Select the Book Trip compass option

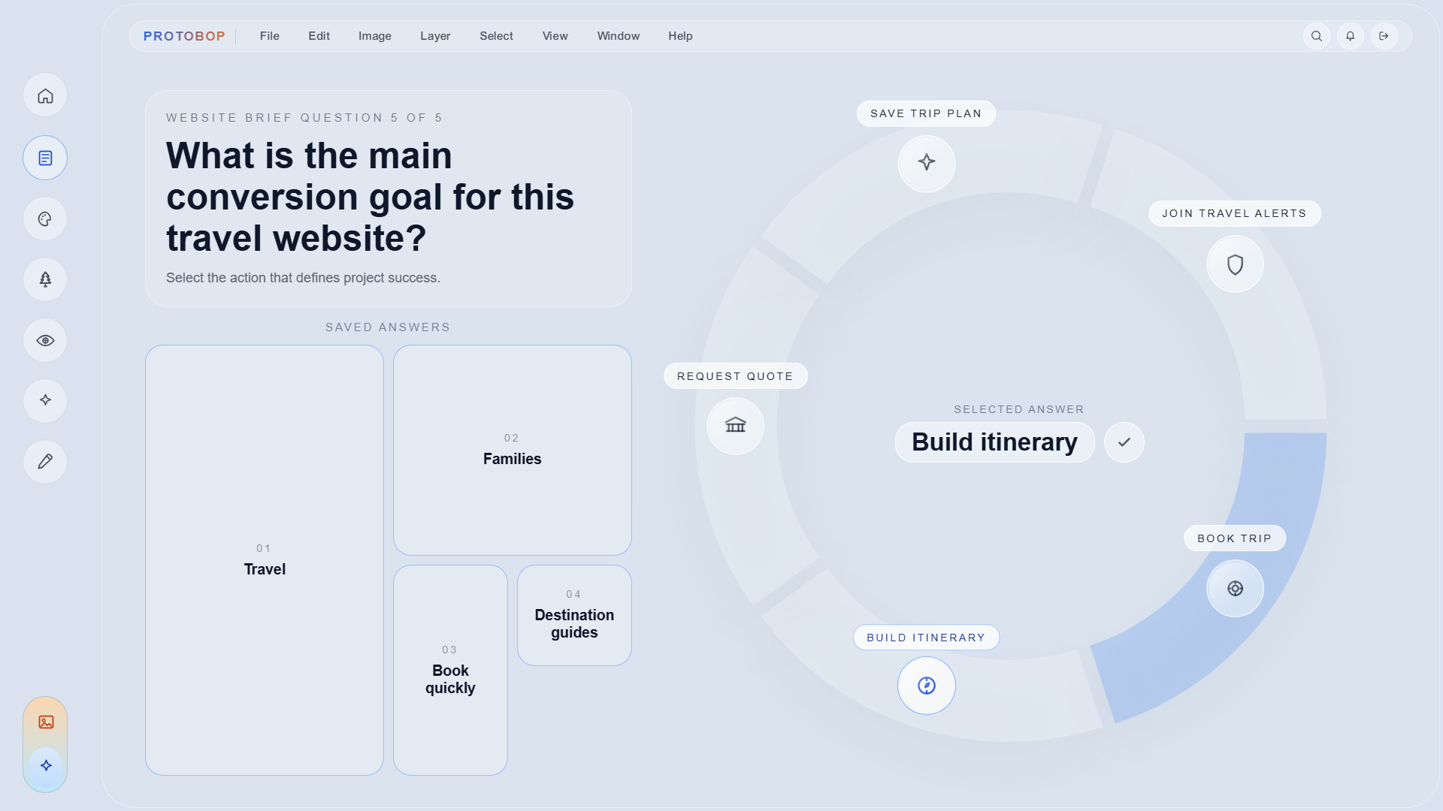click(1235, 589)
